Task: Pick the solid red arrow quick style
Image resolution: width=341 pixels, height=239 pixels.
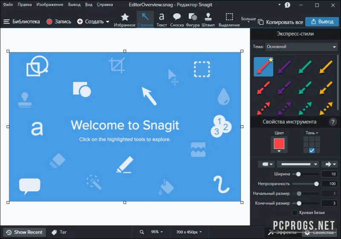Action: pos(263,67)
